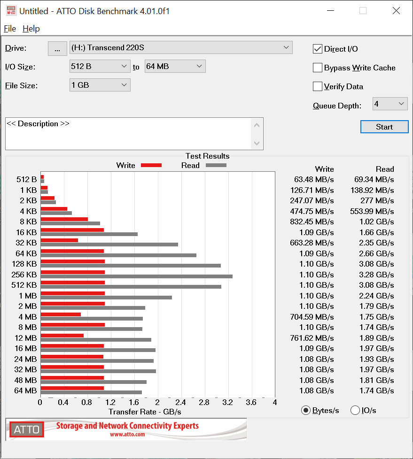Click the ATTO logo in the banner
Screen dimensions: 413x459
(x=27, y=429)
